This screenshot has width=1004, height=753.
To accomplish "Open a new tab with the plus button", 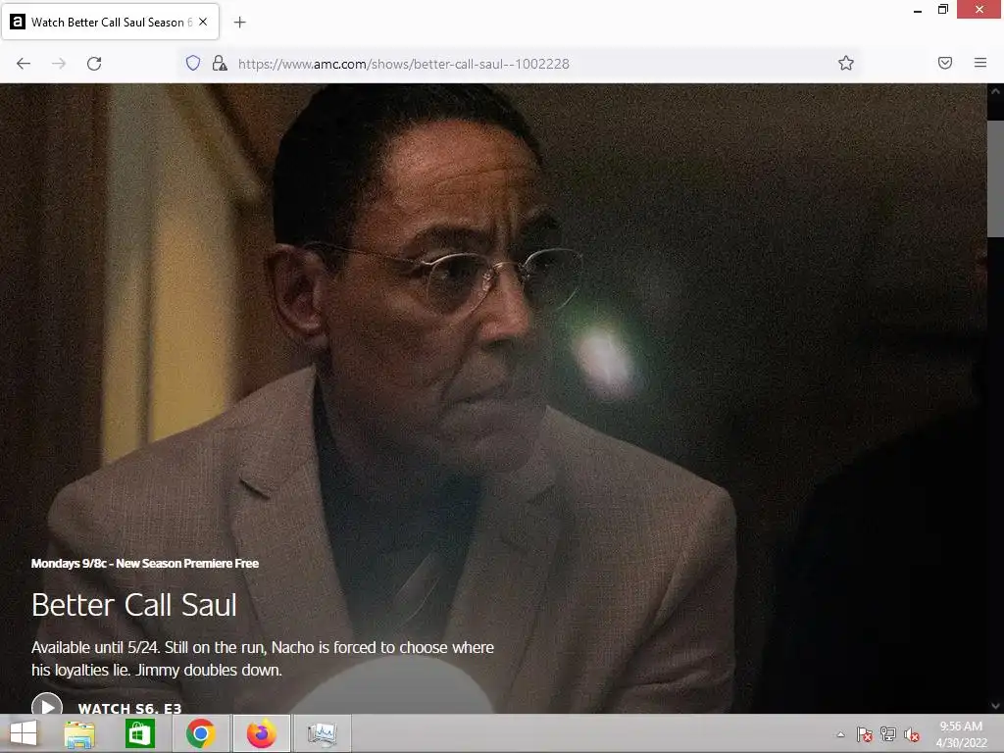I will (239, 23).
